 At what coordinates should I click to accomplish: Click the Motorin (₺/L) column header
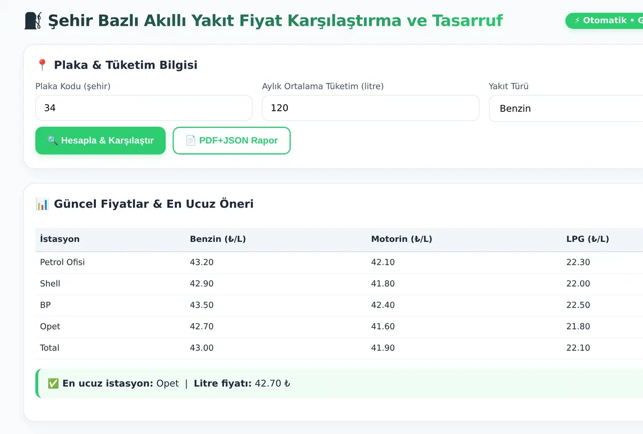[401, 239]
